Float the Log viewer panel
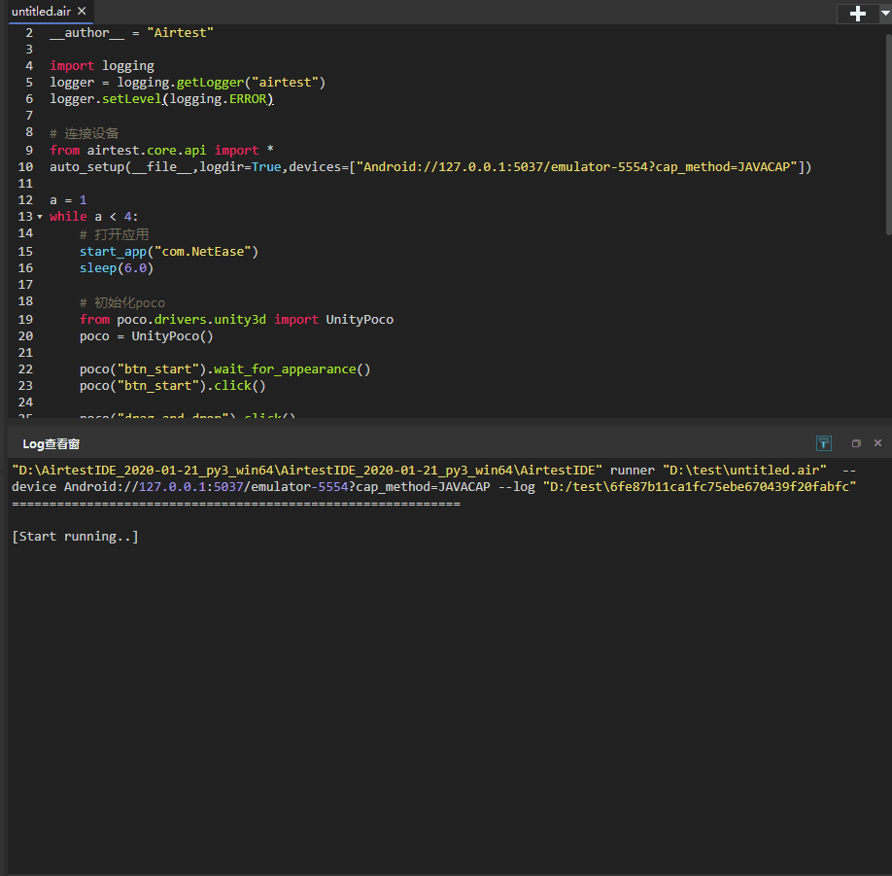The height and width of the screenshot is (876, 892). click(x=856, y=443)
